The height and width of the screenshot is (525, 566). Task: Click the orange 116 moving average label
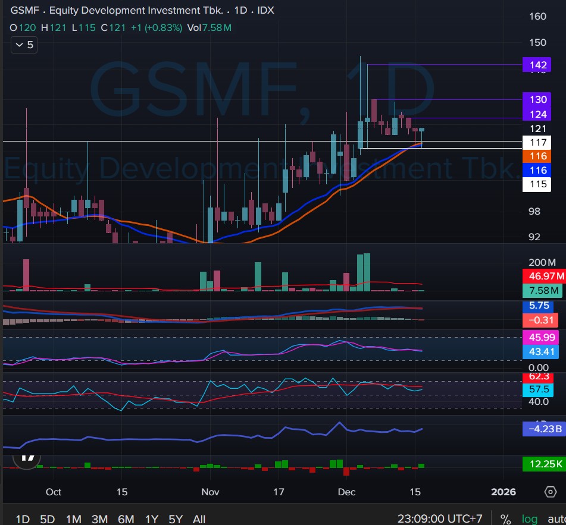coord(537,156)
